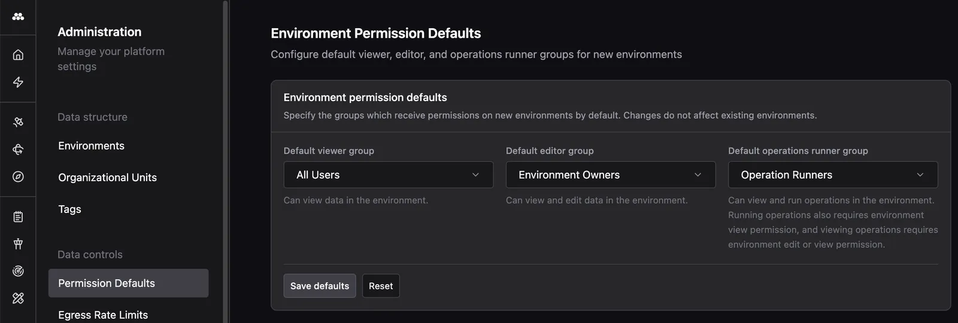Open the Default viewer group dropdown
Image resolution: width=958 pixels, height=323 pixels.
pyautogui.click(x=388, y=175)
